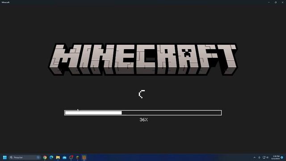This screenshot has width=286, height=161.
Task: Open the blue notification badge icon
Action: [x=282, y=157]
